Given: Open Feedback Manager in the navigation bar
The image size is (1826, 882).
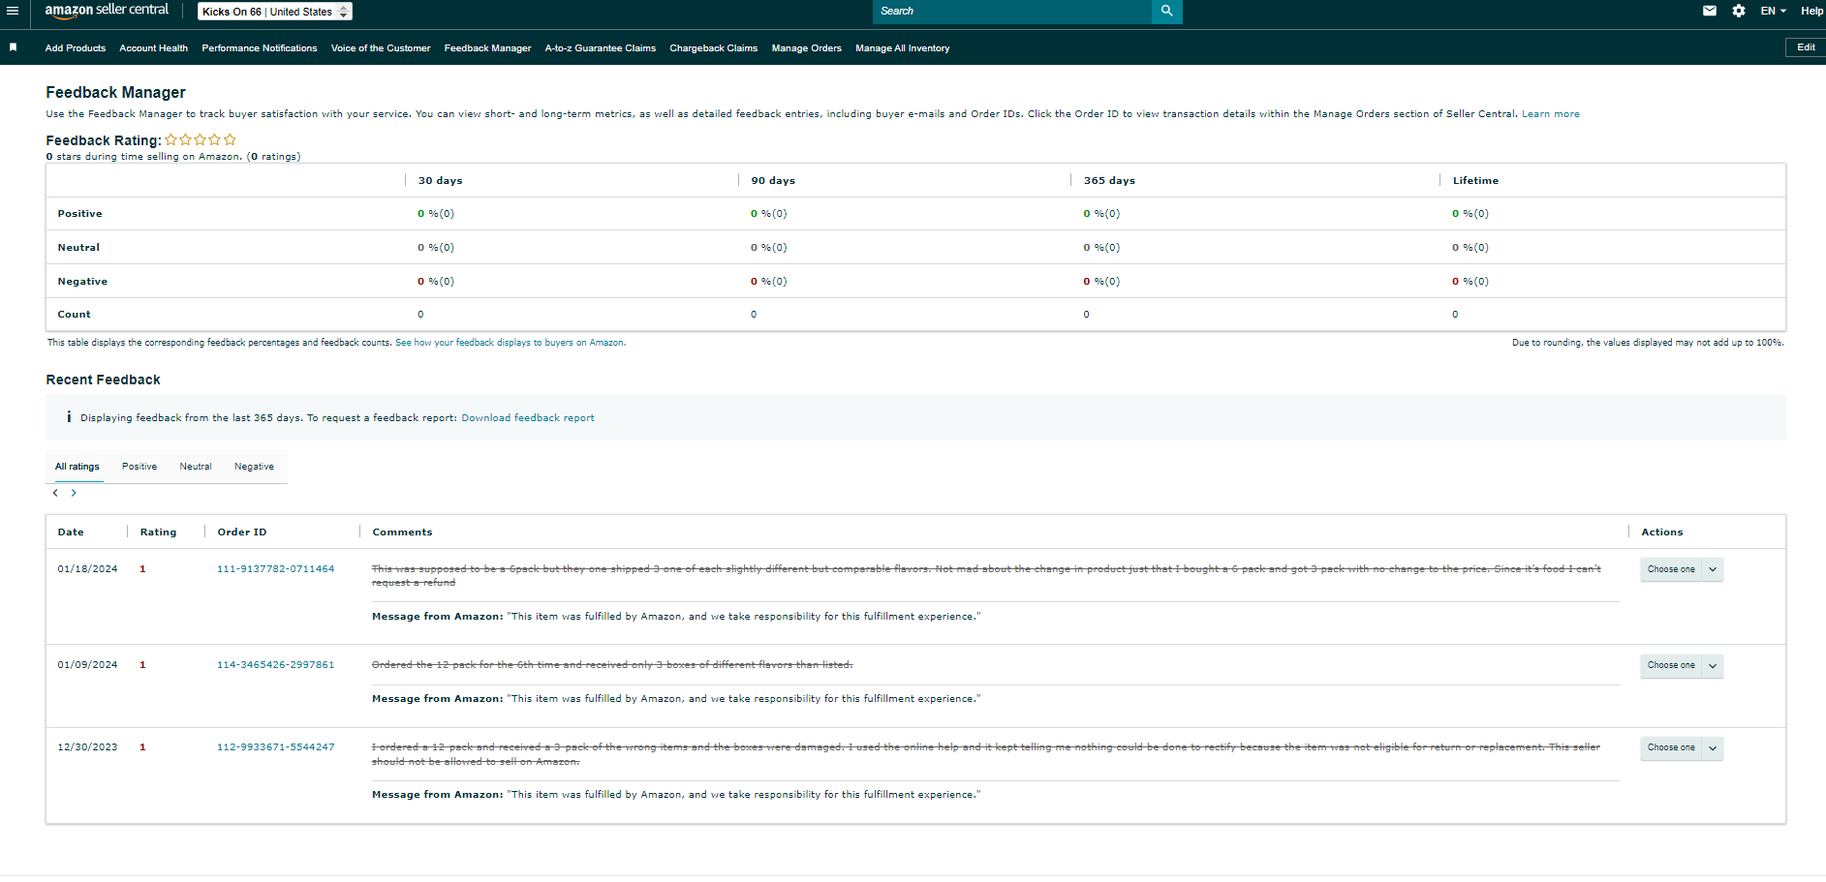Looking at the screenshot, I should point(488,47).
